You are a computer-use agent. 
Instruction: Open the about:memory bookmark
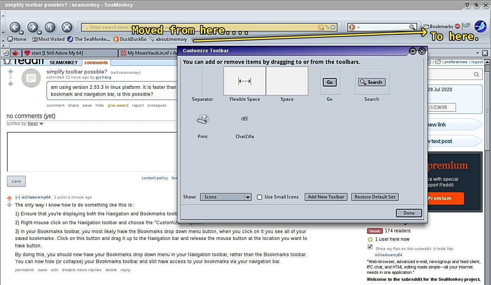point(168,39)
